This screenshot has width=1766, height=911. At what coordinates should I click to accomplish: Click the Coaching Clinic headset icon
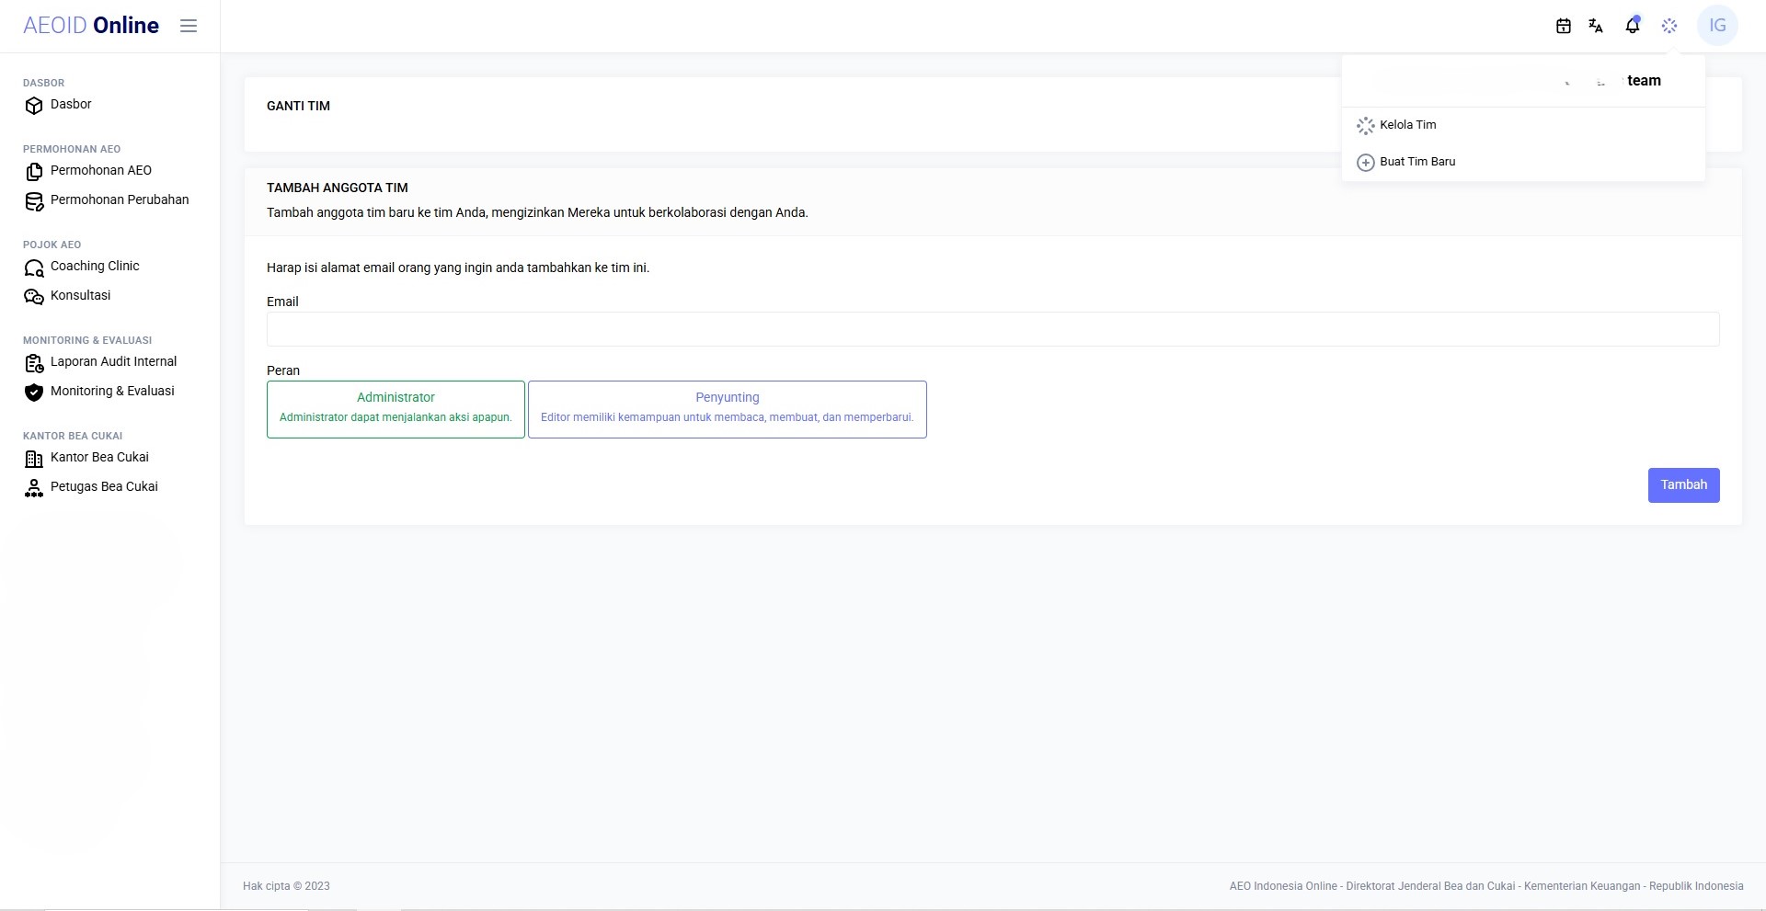34,268
